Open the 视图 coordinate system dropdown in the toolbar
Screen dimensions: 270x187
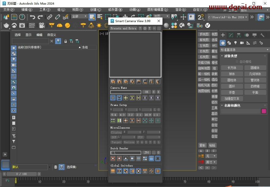pos(161,16)
